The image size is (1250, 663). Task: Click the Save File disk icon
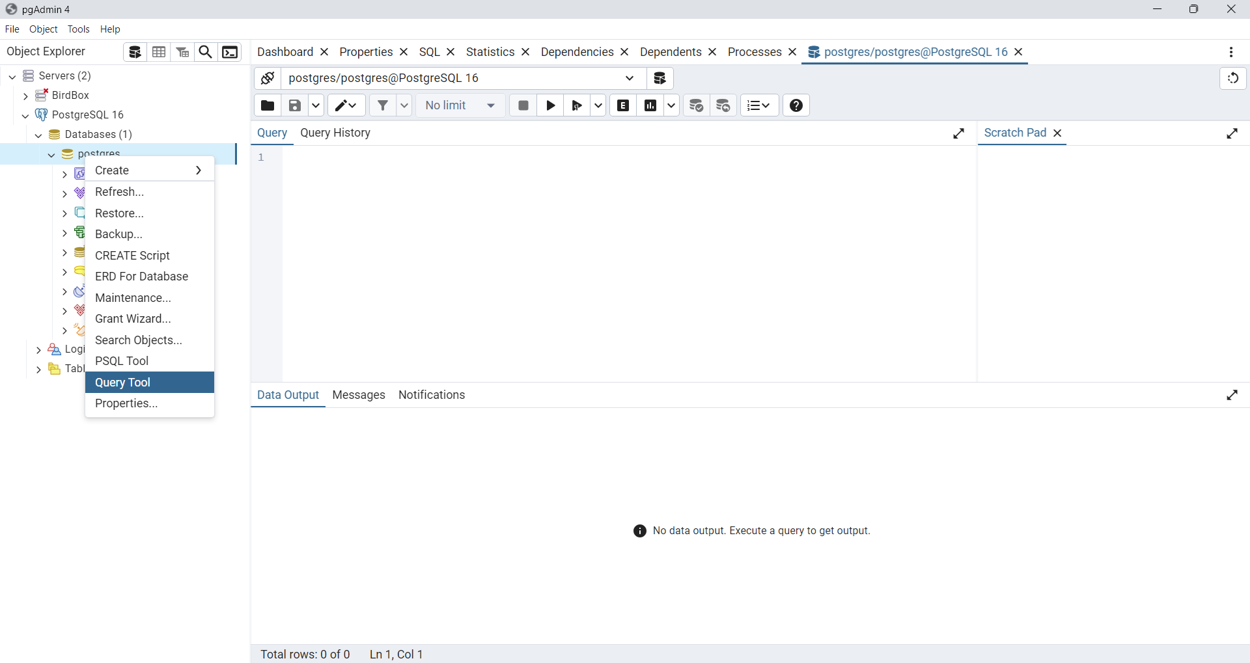click(295, 105)
